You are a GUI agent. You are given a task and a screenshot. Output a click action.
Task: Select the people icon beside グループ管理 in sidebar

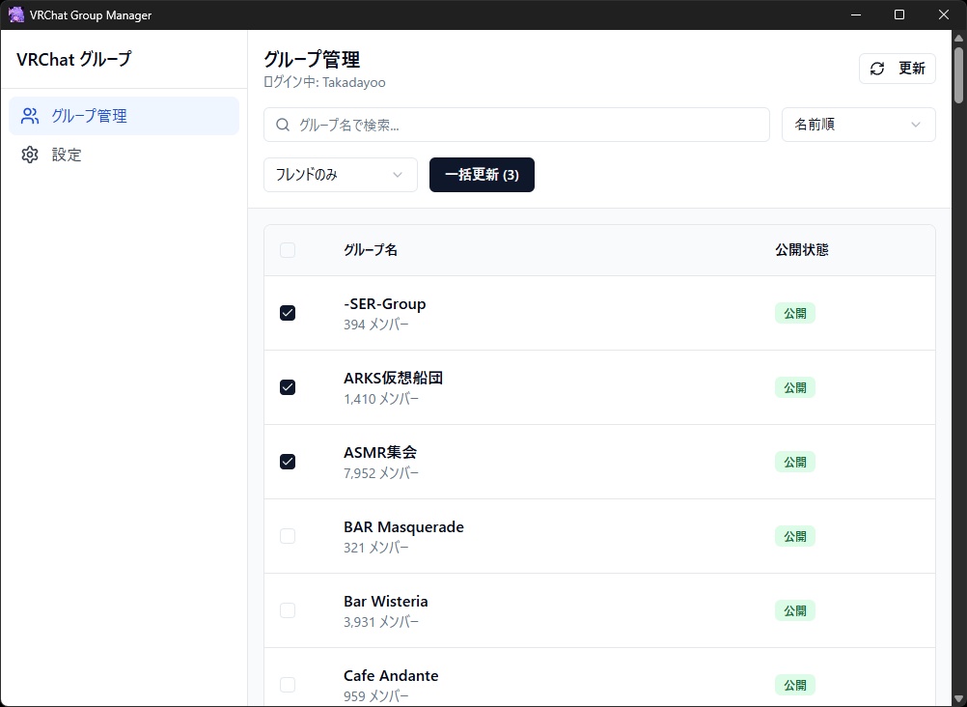[x=30, y=115]
